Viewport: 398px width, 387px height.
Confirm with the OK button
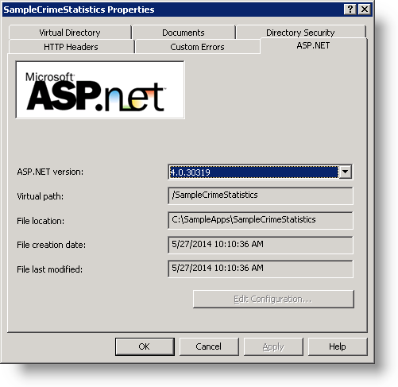(145, 346)
